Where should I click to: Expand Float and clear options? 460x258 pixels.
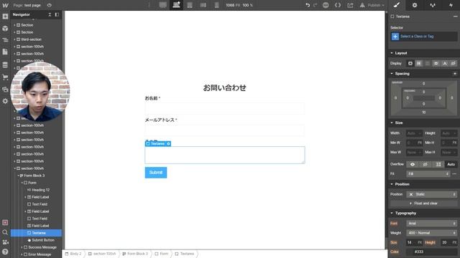tap(423, 204)
